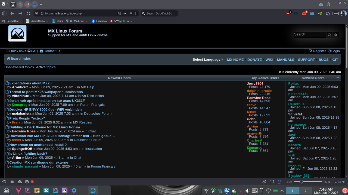Click the Login link
Viewport: 348px width, 195px height.
(x=334, y=51)
